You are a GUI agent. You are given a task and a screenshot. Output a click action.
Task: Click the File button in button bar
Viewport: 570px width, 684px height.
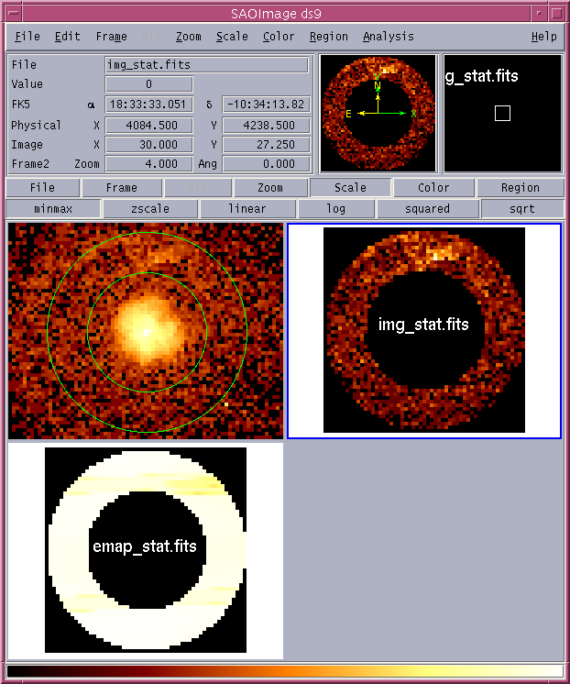tap(43, 188)
